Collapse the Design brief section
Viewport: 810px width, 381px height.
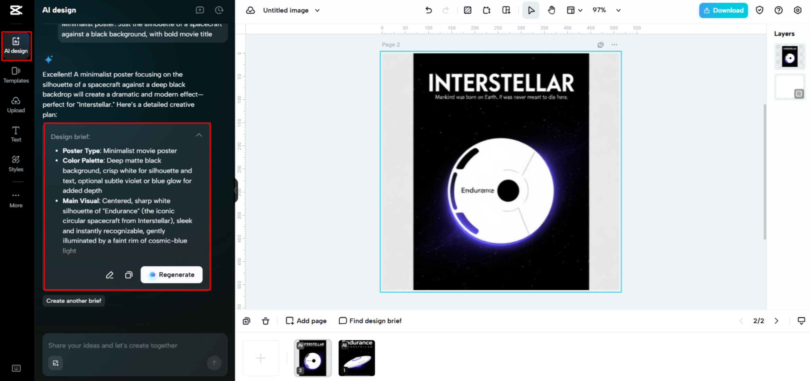[199, 135]
